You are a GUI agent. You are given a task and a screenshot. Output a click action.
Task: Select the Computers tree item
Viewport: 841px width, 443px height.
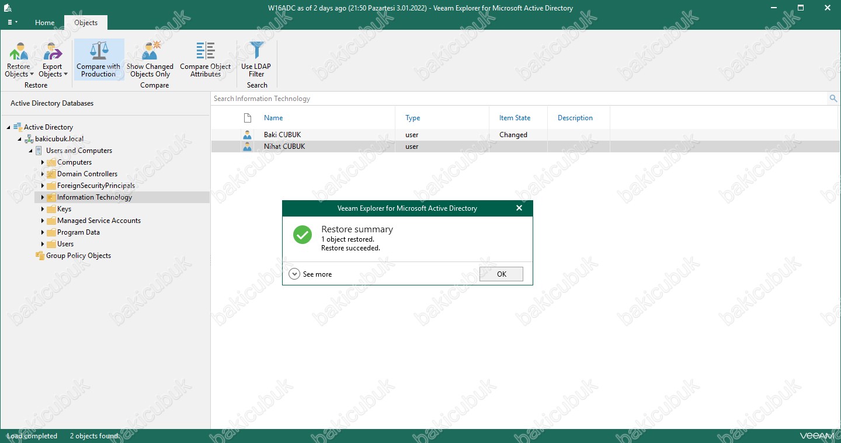(74, 162)
